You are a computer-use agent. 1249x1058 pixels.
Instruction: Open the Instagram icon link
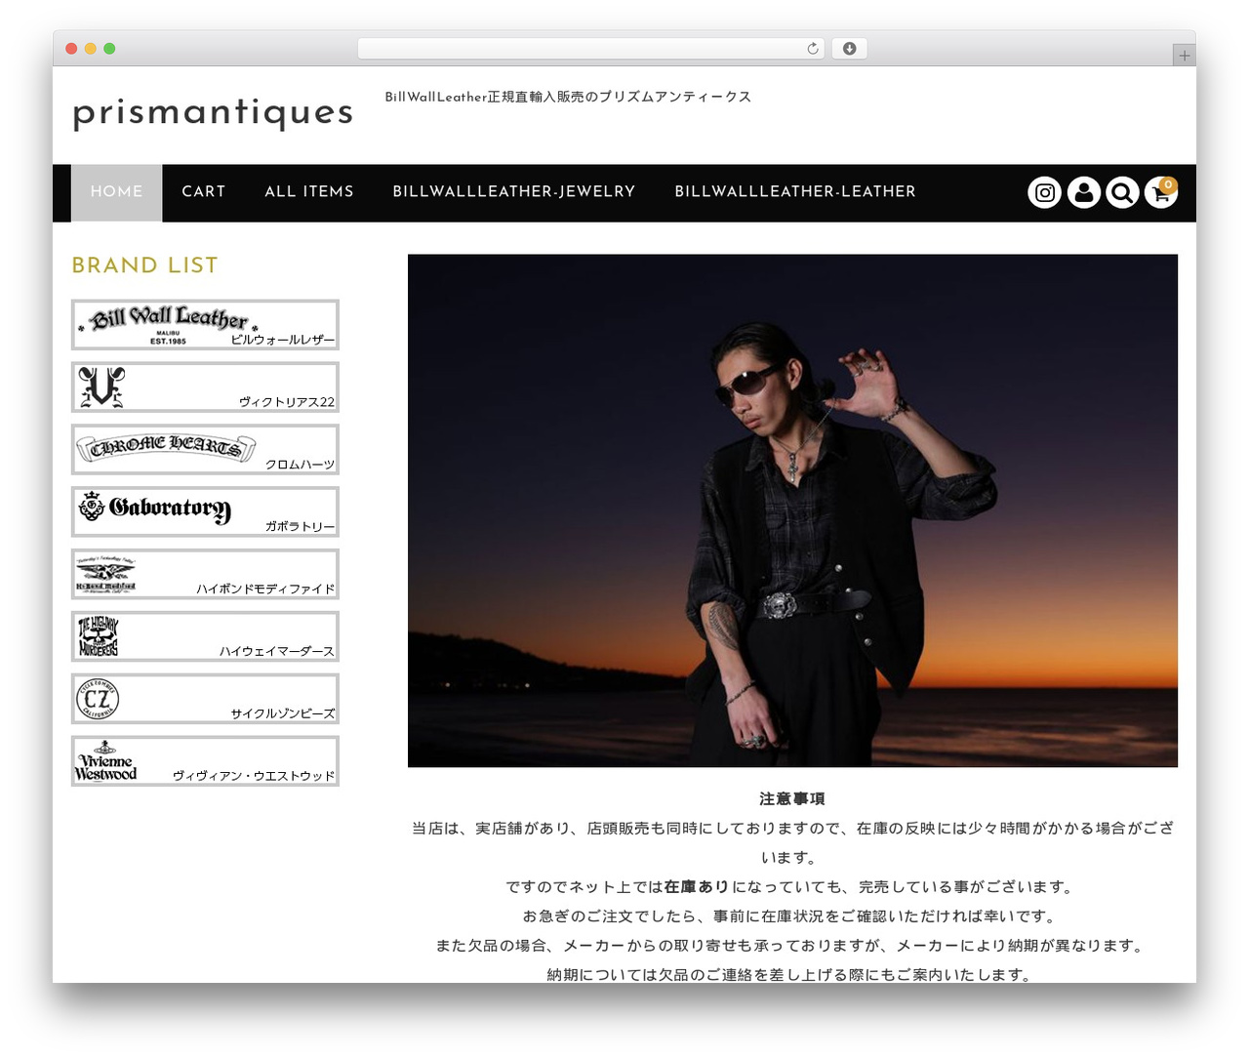point(1044,192)
